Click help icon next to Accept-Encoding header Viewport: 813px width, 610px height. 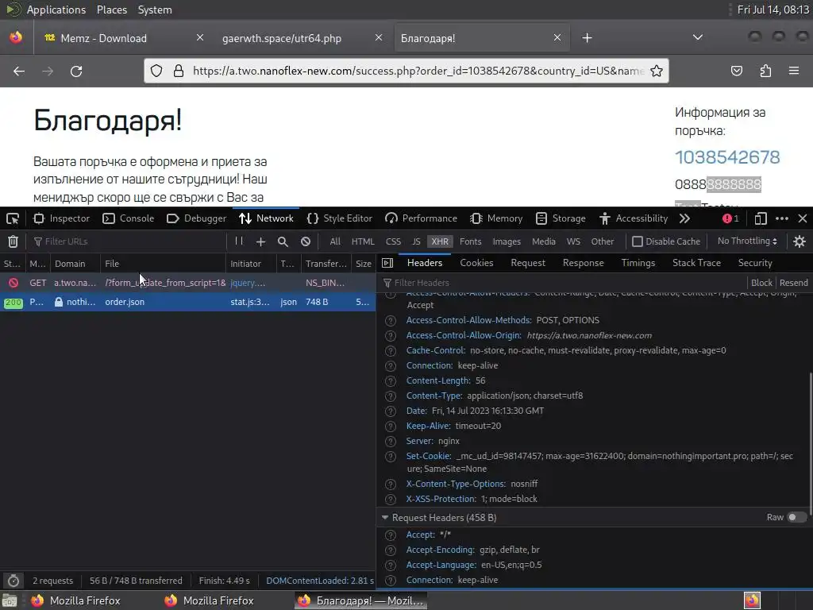(391, 550)
